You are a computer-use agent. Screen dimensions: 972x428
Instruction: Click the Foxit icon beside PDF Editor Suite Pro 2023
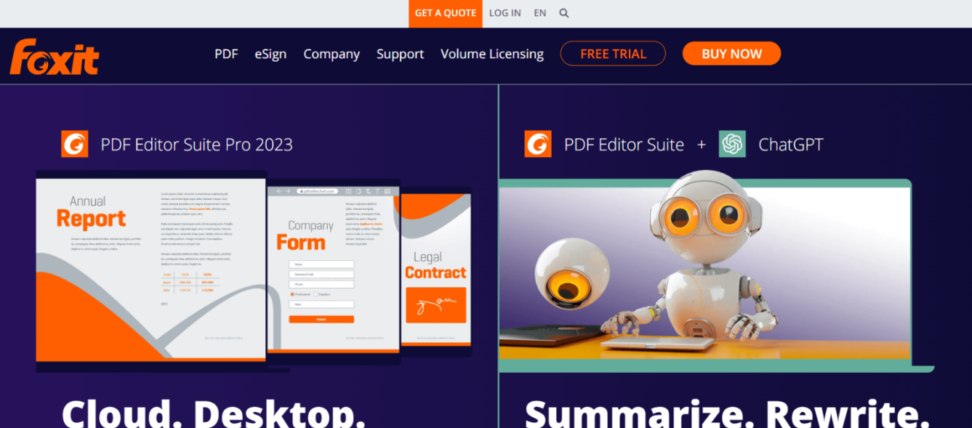[x=74, y=144]
